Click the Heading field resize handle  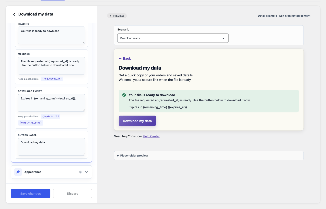pos(83,43)
